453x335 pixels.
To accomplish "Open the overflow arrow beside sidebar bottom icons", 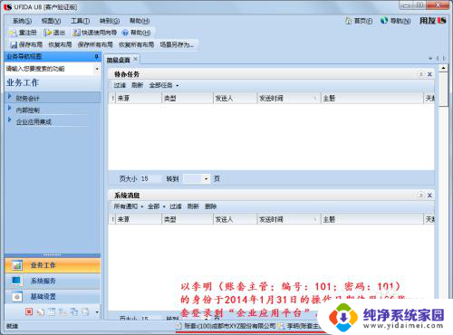I will click(97, 311).
